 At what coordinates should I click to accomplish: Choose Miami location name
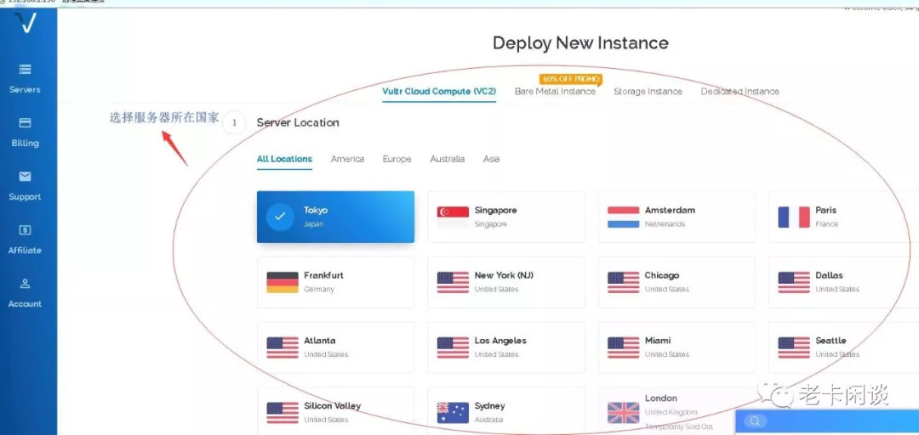(658, 341)
